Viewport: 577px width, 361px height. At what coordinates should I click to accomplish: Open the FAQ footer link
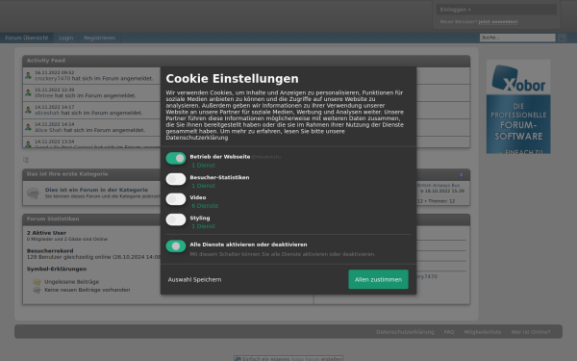point(449,332)
